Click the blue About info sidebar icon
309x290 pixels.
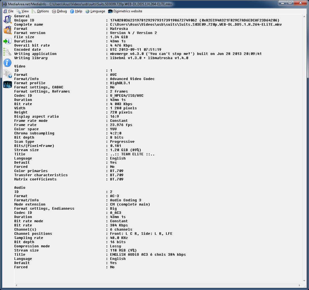coord(8,63)
